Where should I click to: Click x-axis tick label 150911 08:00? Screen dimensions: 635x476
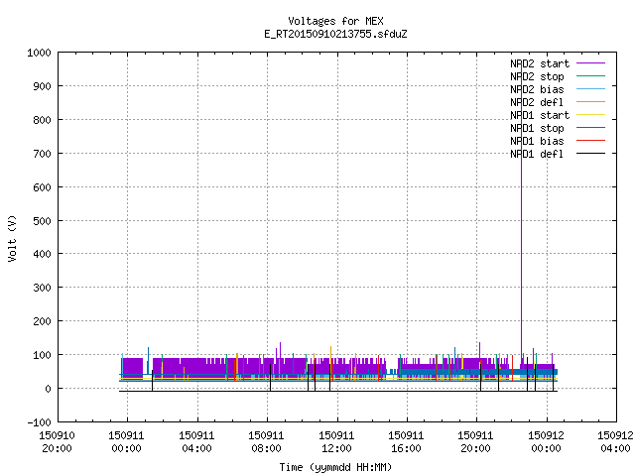[x=267, y=442]
